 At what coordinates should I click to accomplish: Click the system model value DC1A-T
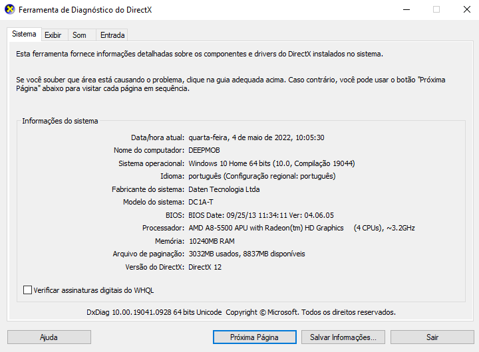pos(201,202)
